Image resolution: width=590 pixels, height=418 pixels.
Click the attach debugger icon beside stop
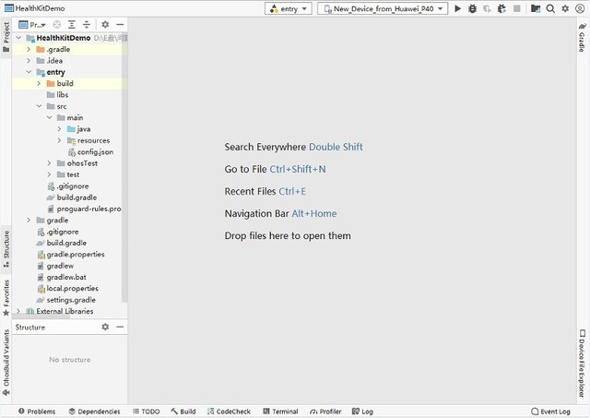click(501, 8)
